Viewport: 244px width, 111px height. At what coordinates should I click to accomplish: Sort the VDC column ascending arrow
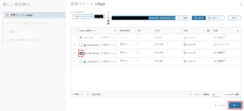[x=204, y=31]
